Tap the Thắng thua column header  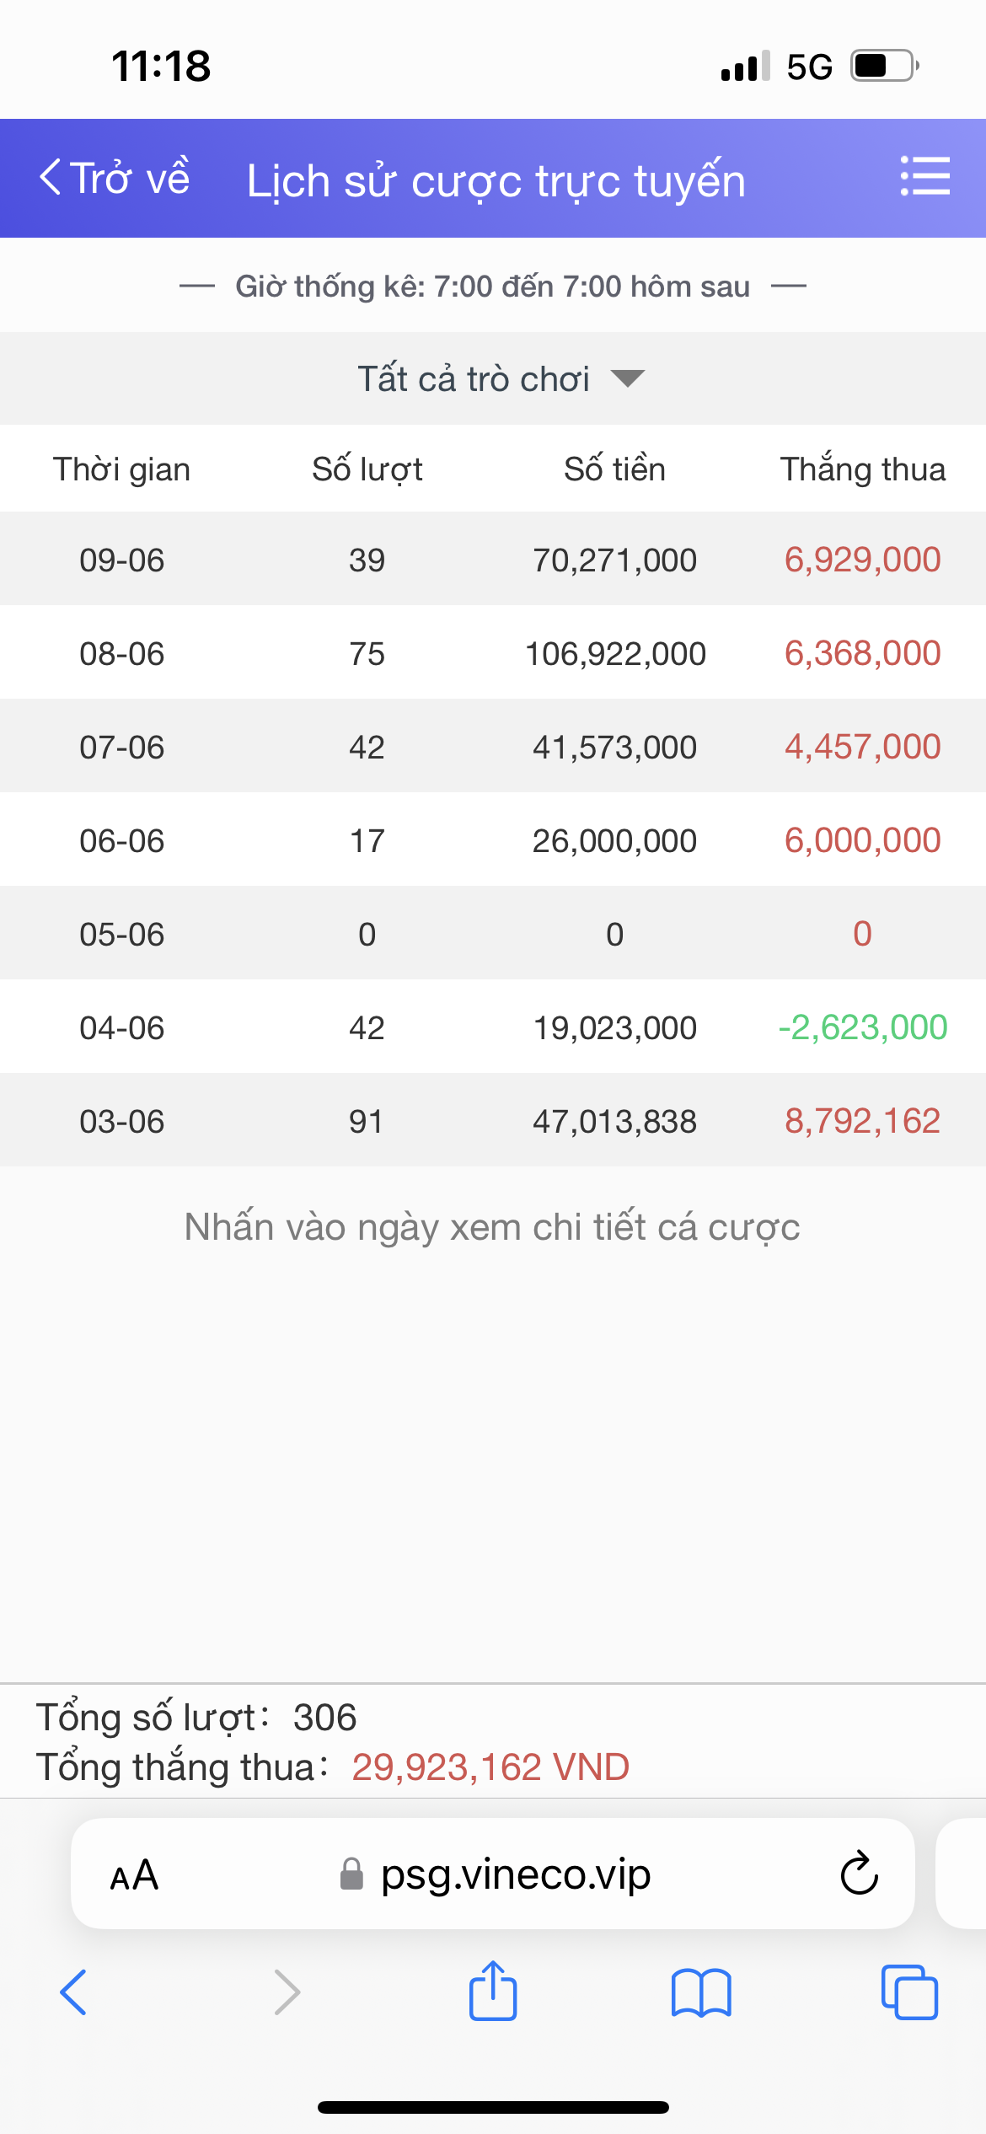pos(862,469)
